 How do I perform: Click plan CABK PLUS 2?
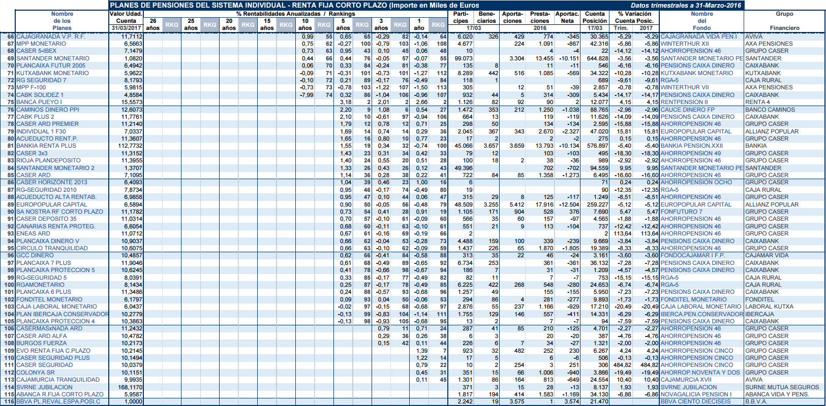[x=35, y=117]
